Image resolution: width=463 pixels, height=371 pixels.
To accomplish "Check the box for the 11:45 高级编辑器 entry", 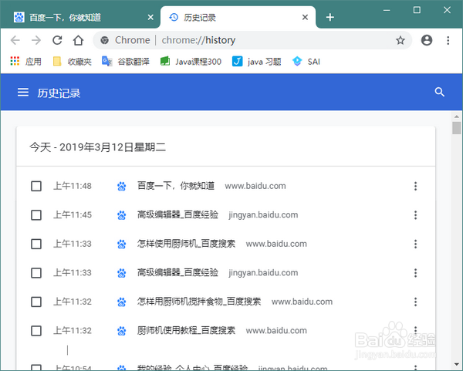I will (x=36, y=215).
